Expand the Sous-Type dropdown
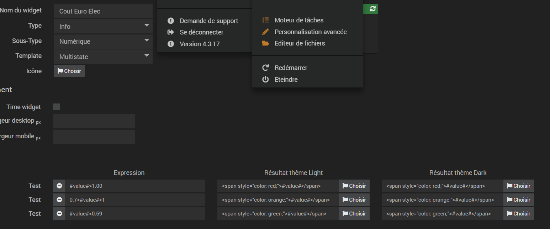The image size is (550, 229). pyautogui.click(x=103, y=41)
